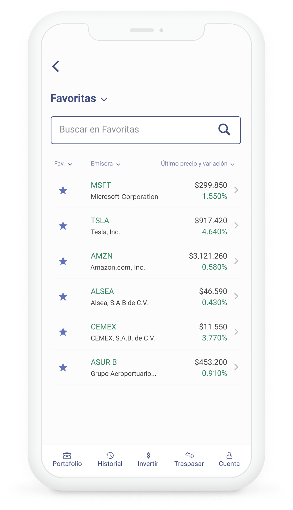
Task: Tap the chevron next to AMZN row
Action: coord(236,261)
